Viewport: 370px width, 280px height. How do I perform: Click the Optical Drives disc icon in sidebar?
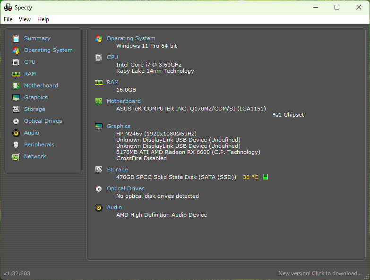click(x=16, y=121)
